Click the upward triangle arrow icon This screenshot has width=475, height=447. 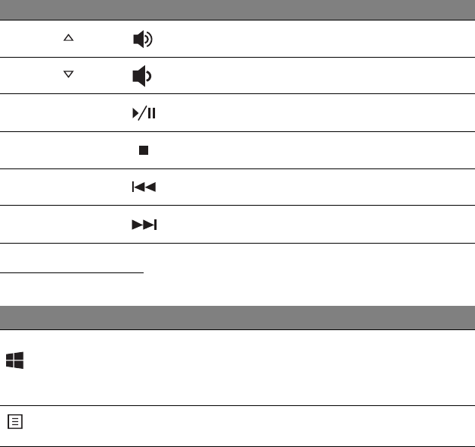point(68,36)
